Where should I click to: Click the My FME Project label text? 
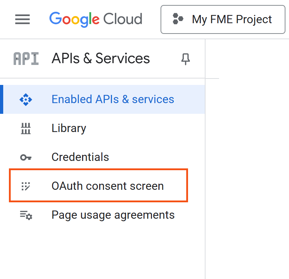coord(232,19)
